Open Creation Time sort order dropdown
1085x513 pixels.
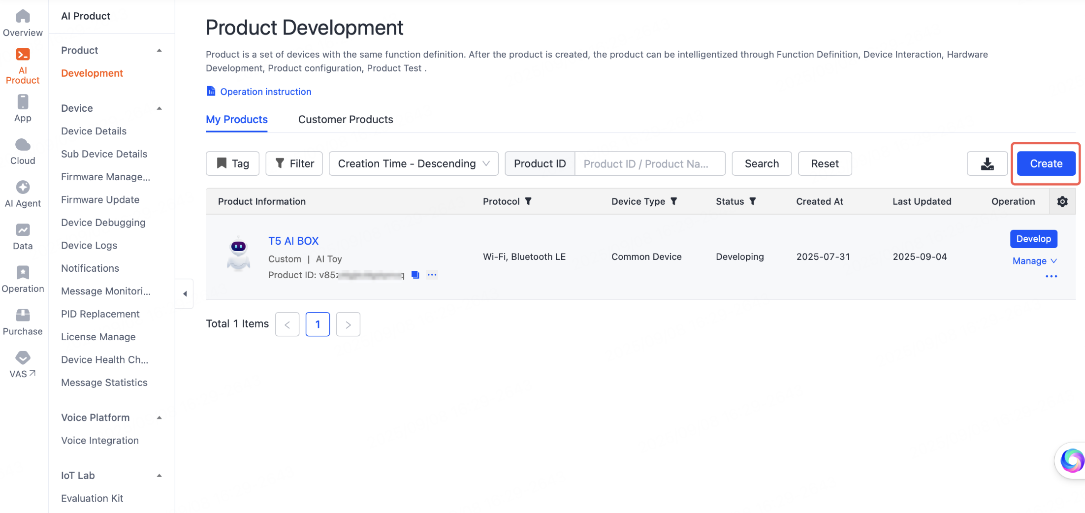pyautogui.click(x=413, y=163)
